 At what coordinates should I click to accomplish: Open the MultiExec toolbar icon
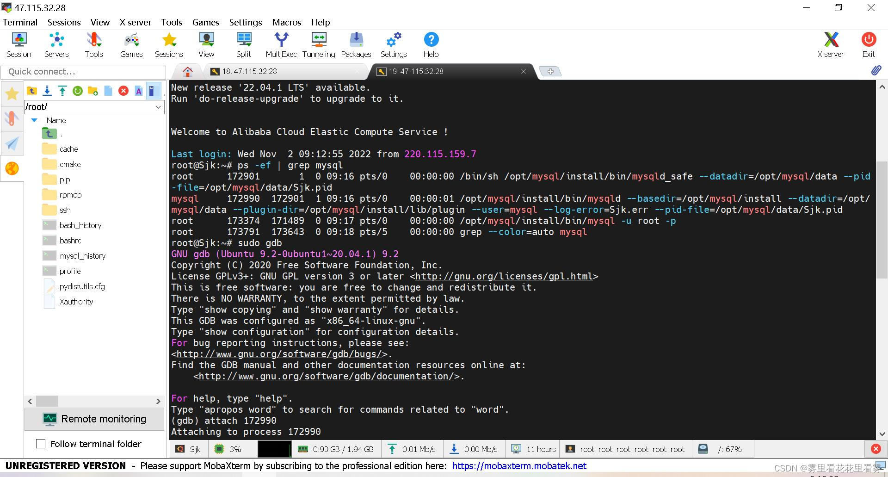pyautogui.click(x=281, y=45)
